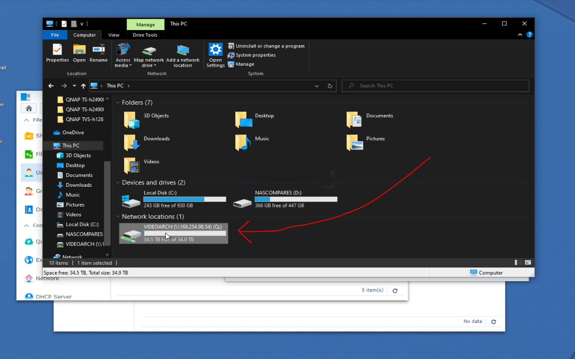Image resolution: width=575 pixels, height=359 pixels.
Task: Select the Documents folder icon
Action: 355,120
